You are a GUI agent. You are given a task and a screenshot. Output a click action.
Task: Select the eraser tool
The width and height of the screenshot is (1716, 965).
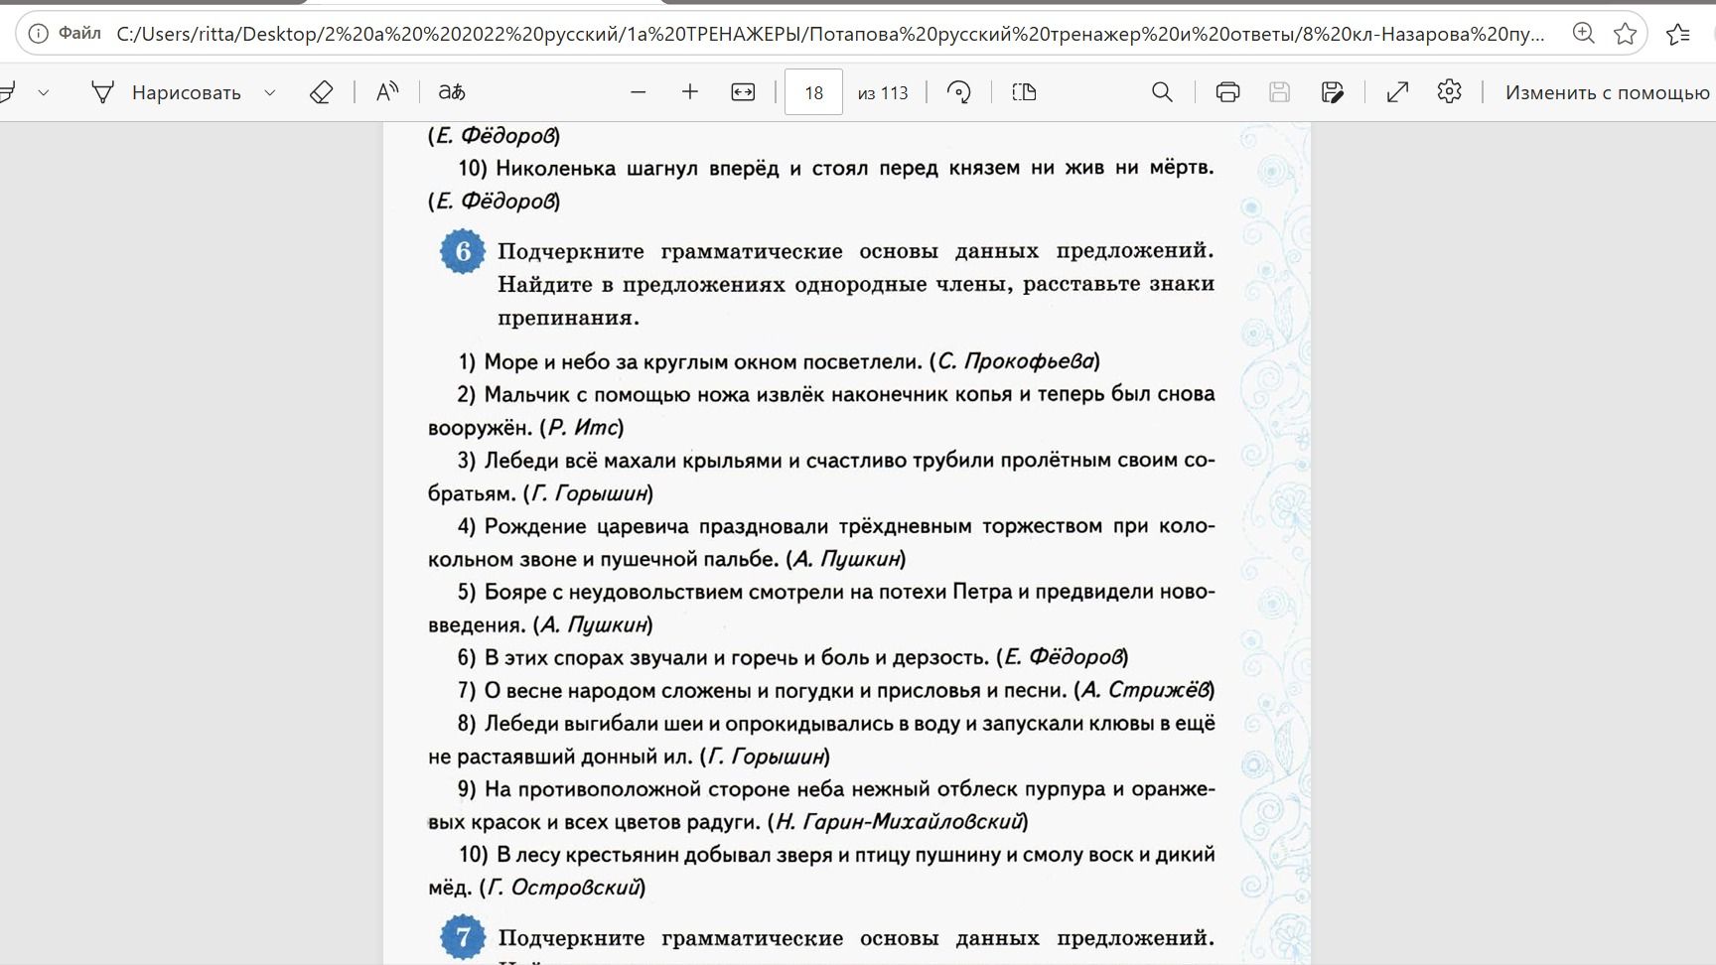click(321, 92)
